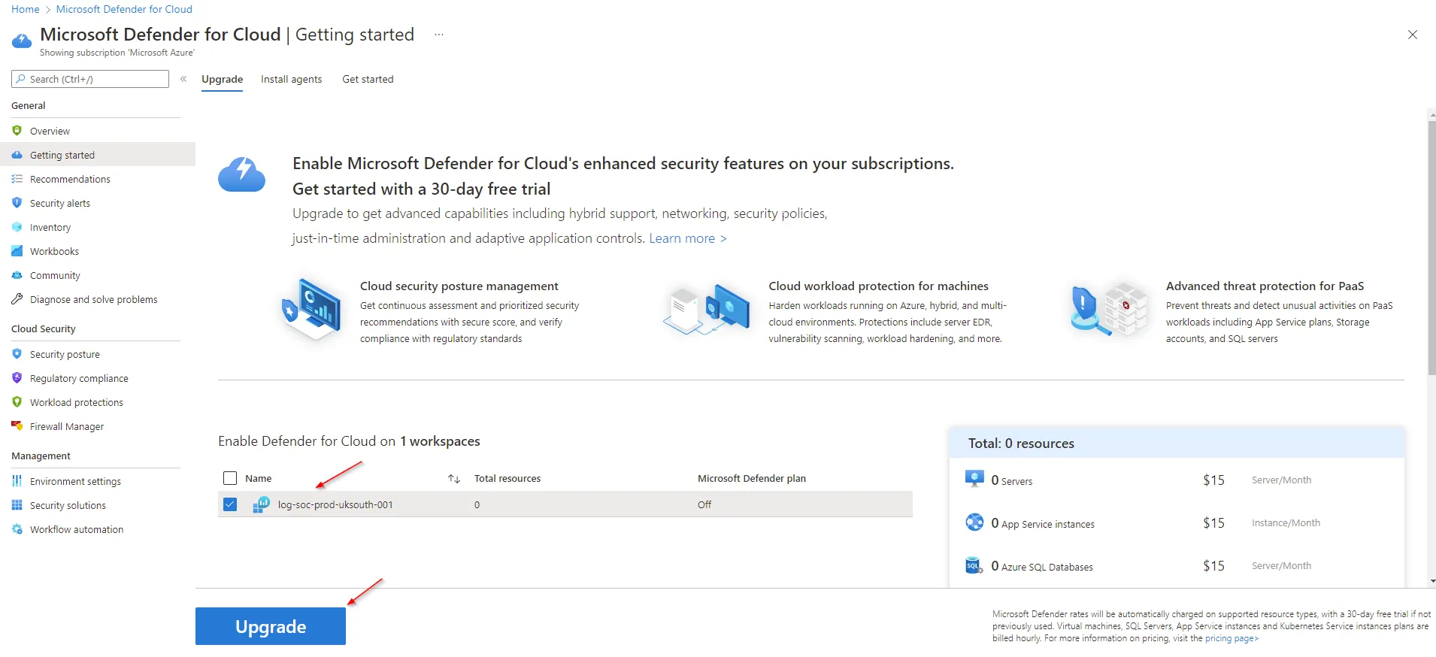Click the Security solutions grid icon
Viewport: 1436px width, 657px height.
coord(17,505)
